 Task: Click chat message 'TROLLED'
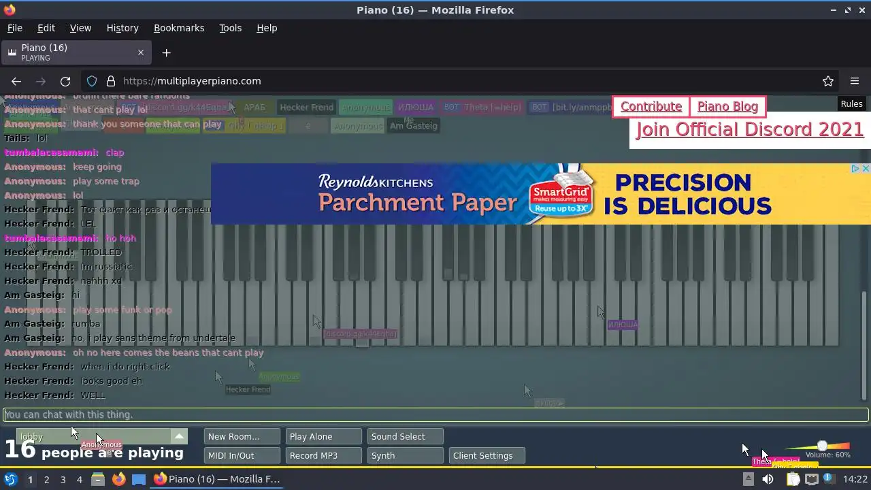tap(101, 252)
